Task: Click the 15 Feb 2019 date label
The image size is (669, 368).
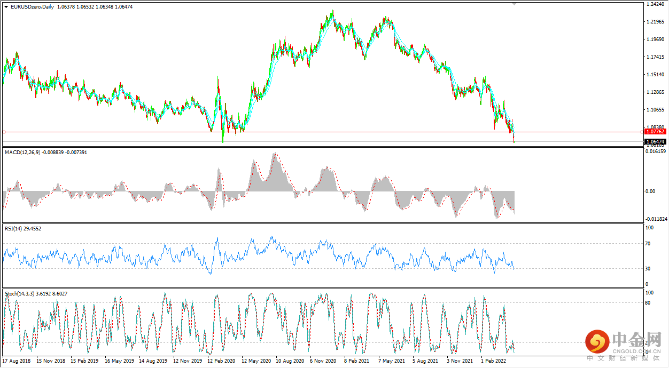Action: (84, 361)
